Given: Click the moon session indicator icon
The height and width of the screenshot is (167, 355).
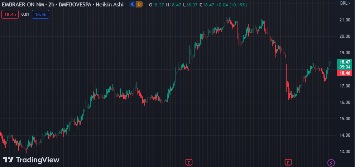Looking at the screenshot, I should [x=133, y=4].
